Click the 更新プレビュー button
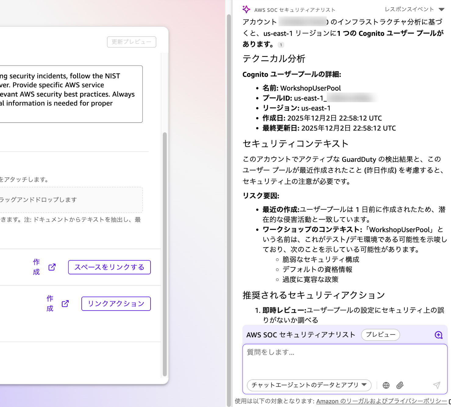Viewport: 451px width, 407px height. point(131,42)
